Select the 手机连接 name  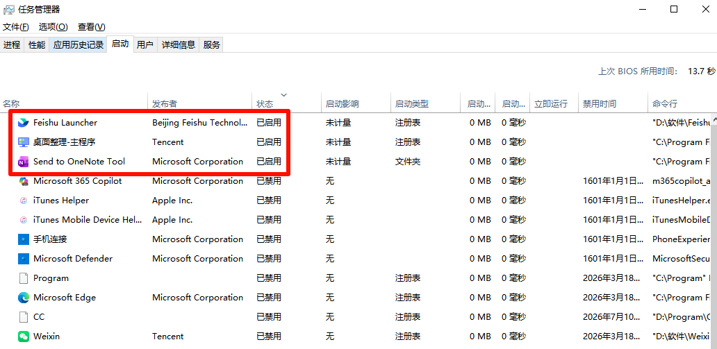[50, 239]
